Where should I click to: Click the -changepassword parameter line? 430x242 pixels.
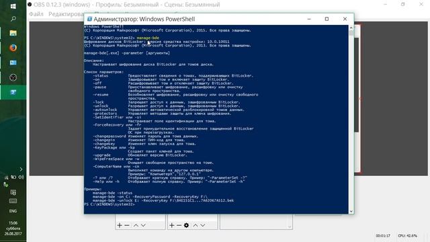pos(145,136)
